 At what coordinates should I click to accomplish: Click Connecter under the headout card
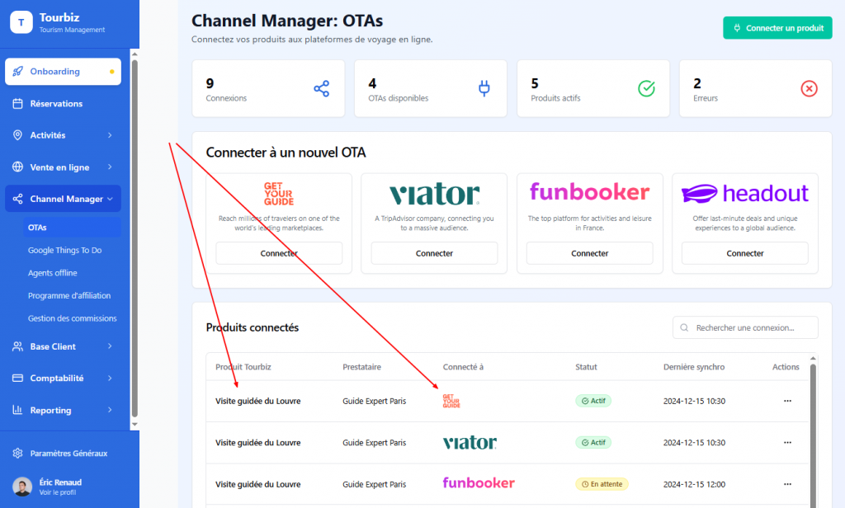coord(744,253)
